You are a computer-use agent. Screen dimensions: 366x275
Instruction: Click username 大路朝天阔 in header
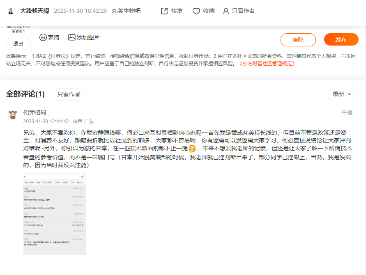point(35,11)
